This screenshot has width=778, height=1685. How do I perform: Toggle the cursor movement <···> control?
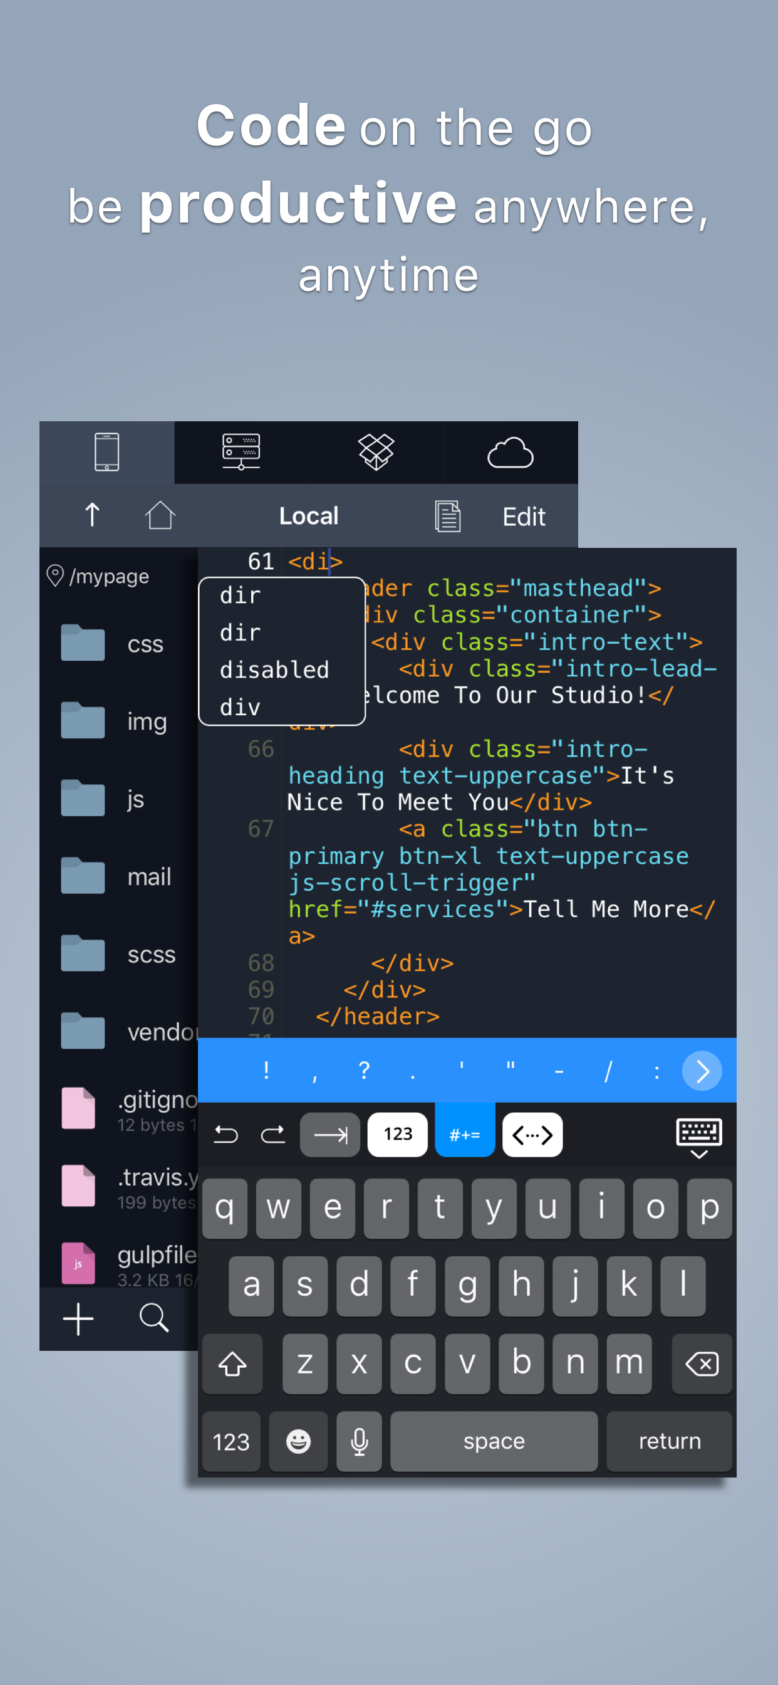tap(532, 1134)
